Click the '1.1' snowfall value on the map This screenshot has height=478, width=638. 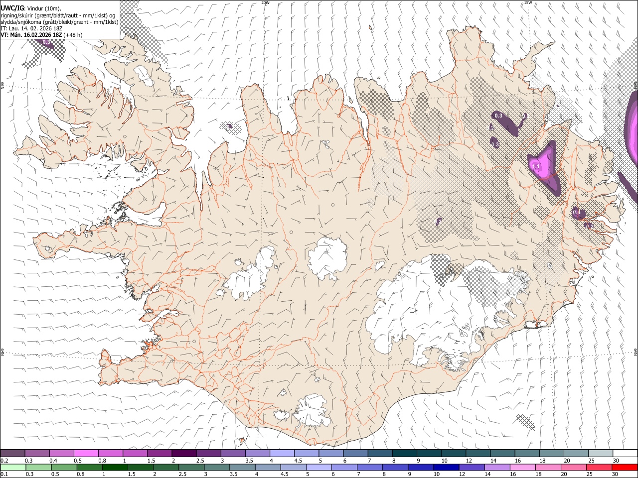point(536,165)
